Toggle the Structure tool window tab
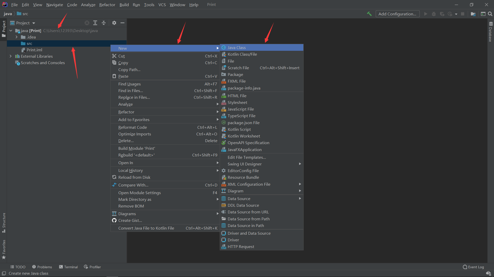Screen dimensions: 494x277 click(4, 222)
